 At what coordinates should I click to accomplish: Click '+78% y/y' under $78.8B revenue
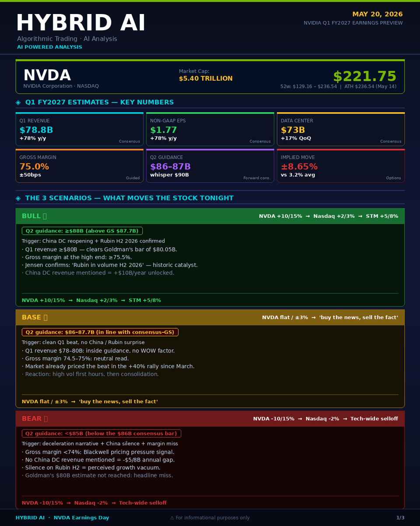pos(33,139)
